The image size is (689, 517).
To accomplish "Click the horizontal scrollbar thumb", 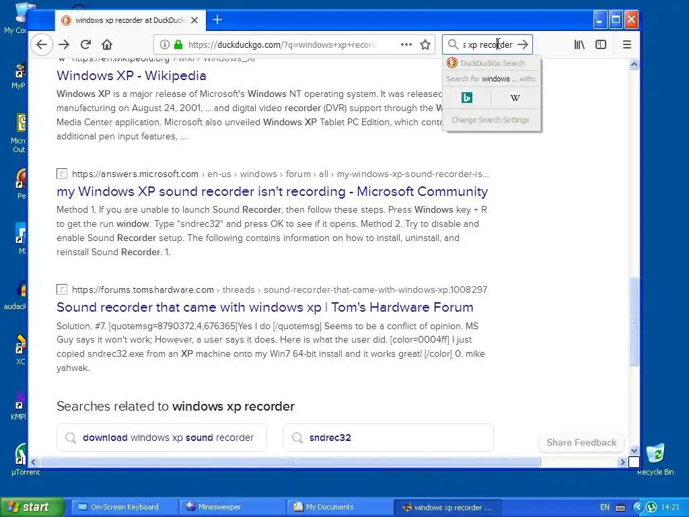I will pos(290,462).
